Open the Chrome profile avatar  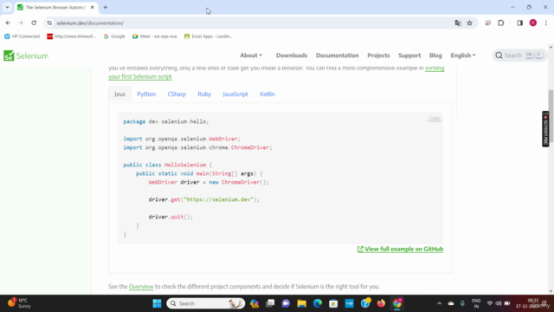point(533,23)
